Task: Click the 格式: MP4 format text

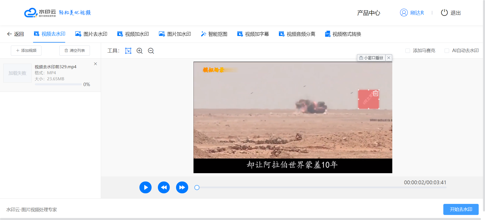Action: (45, 73)
